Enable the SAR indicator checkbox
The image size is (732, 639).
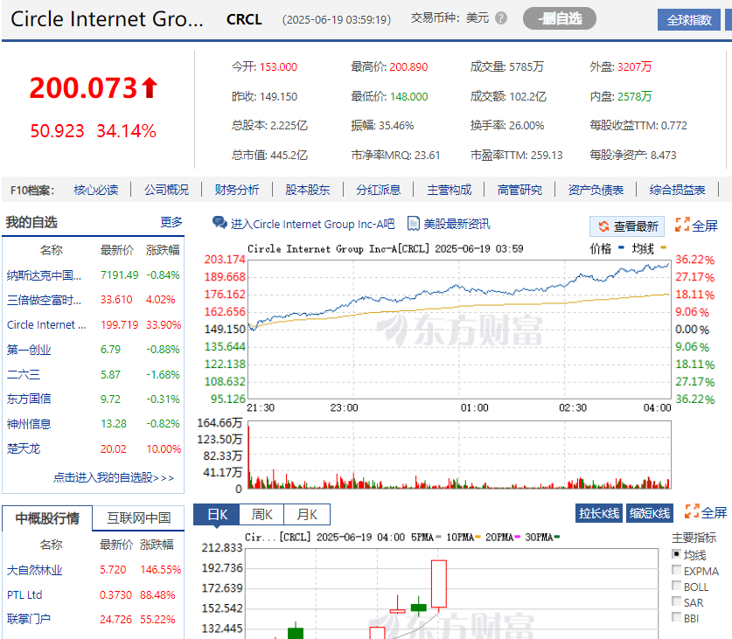pos(676,601)
